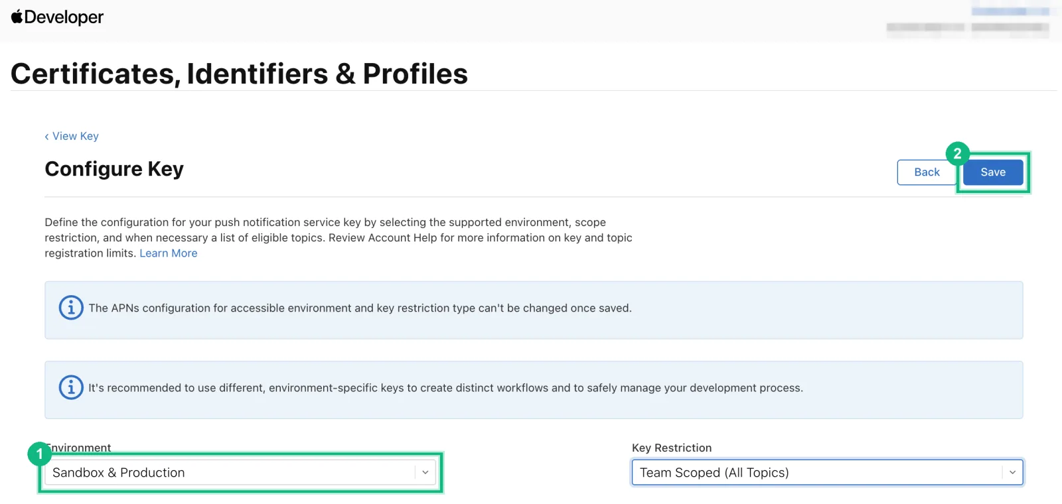1062x504 pixels.
Task: Go back via the View Key link
Action: pos(72,136)
